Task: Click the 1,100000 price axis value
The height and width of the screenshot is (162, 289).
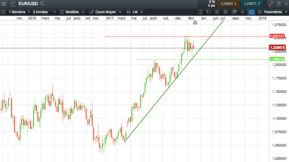Action: [x=279, y=119]
